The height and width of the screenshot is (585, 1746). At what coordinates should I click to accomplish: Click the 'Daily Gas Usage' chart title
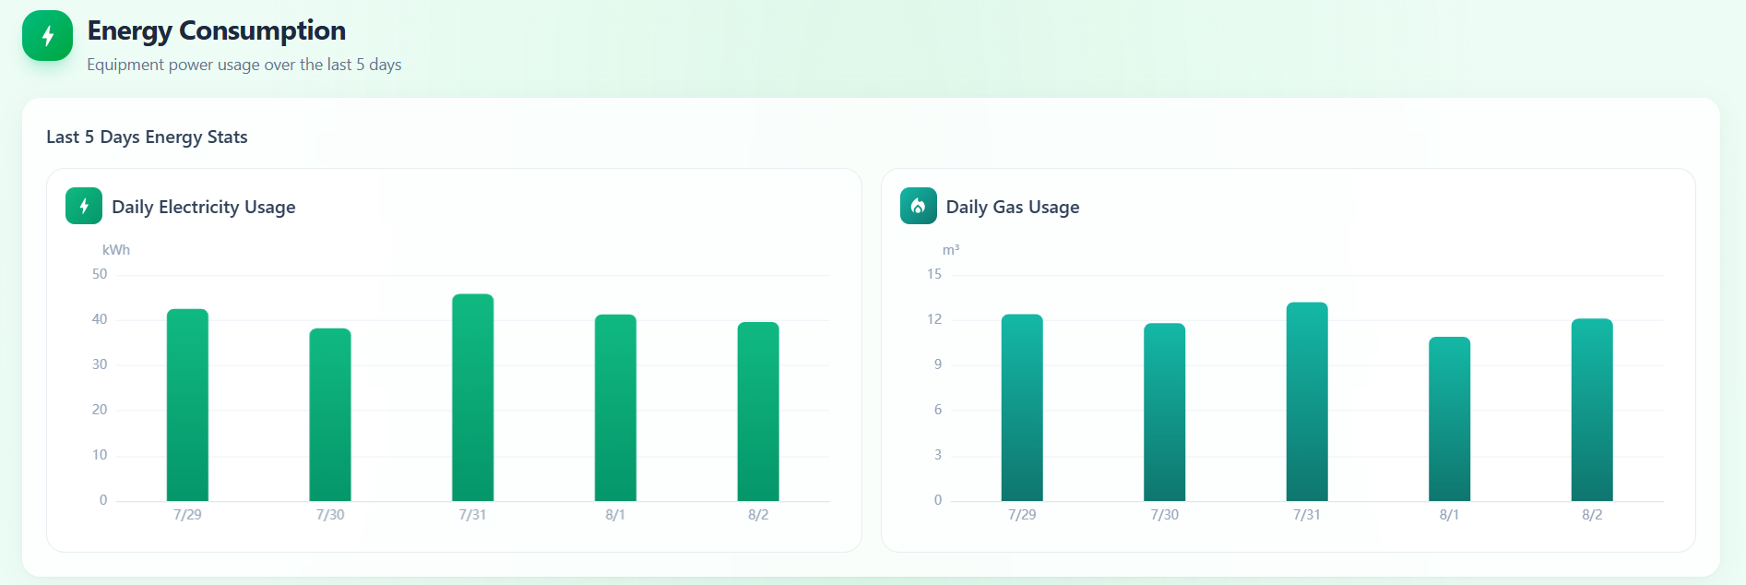(x=1013, y=207)
